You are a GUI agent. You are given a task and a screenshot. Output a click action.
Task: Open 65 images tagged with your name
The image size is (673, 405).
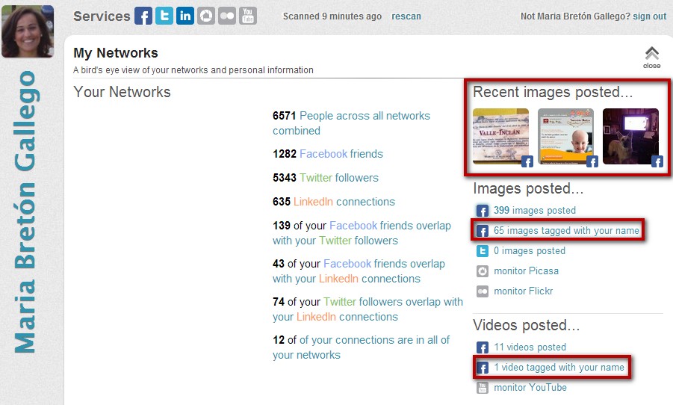tap(566, 231)
